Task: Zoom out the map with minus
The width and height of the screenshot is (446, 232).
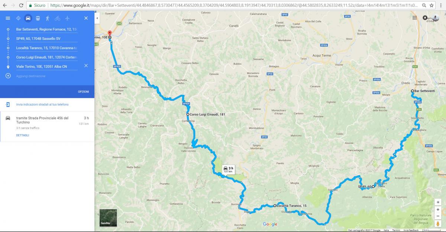Action: [438, 216]
